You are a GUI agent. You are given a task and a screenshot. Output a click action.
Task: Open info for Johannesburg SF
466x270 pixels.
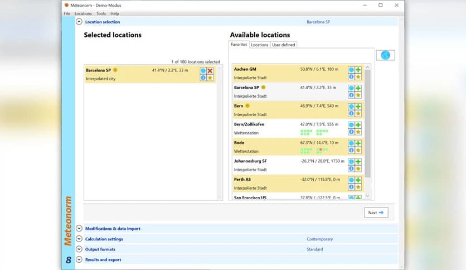[351, 168]
